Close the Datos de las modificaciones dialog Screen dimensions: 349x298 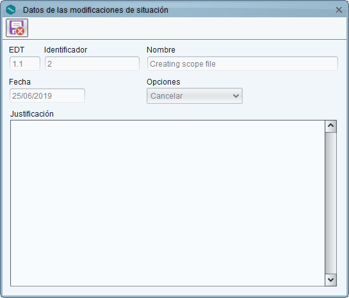coord(339,10)
